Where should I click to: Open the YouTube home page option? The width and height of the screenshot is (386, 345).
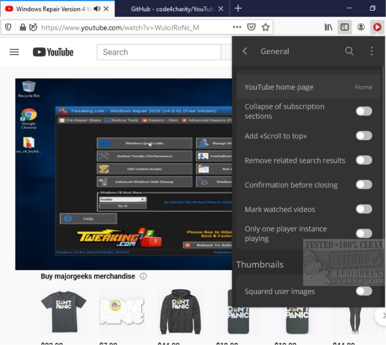point(308,87)
